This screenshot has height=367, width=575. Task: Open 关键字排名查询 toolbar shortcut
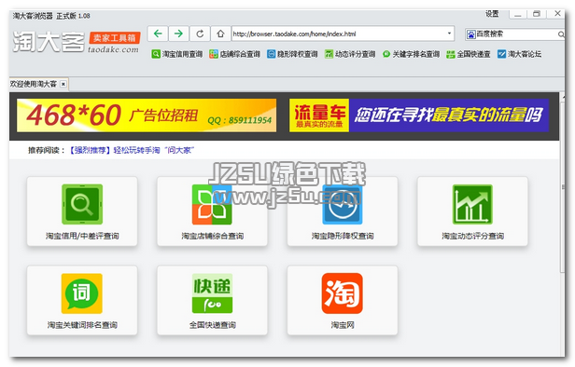click(411, 54)
